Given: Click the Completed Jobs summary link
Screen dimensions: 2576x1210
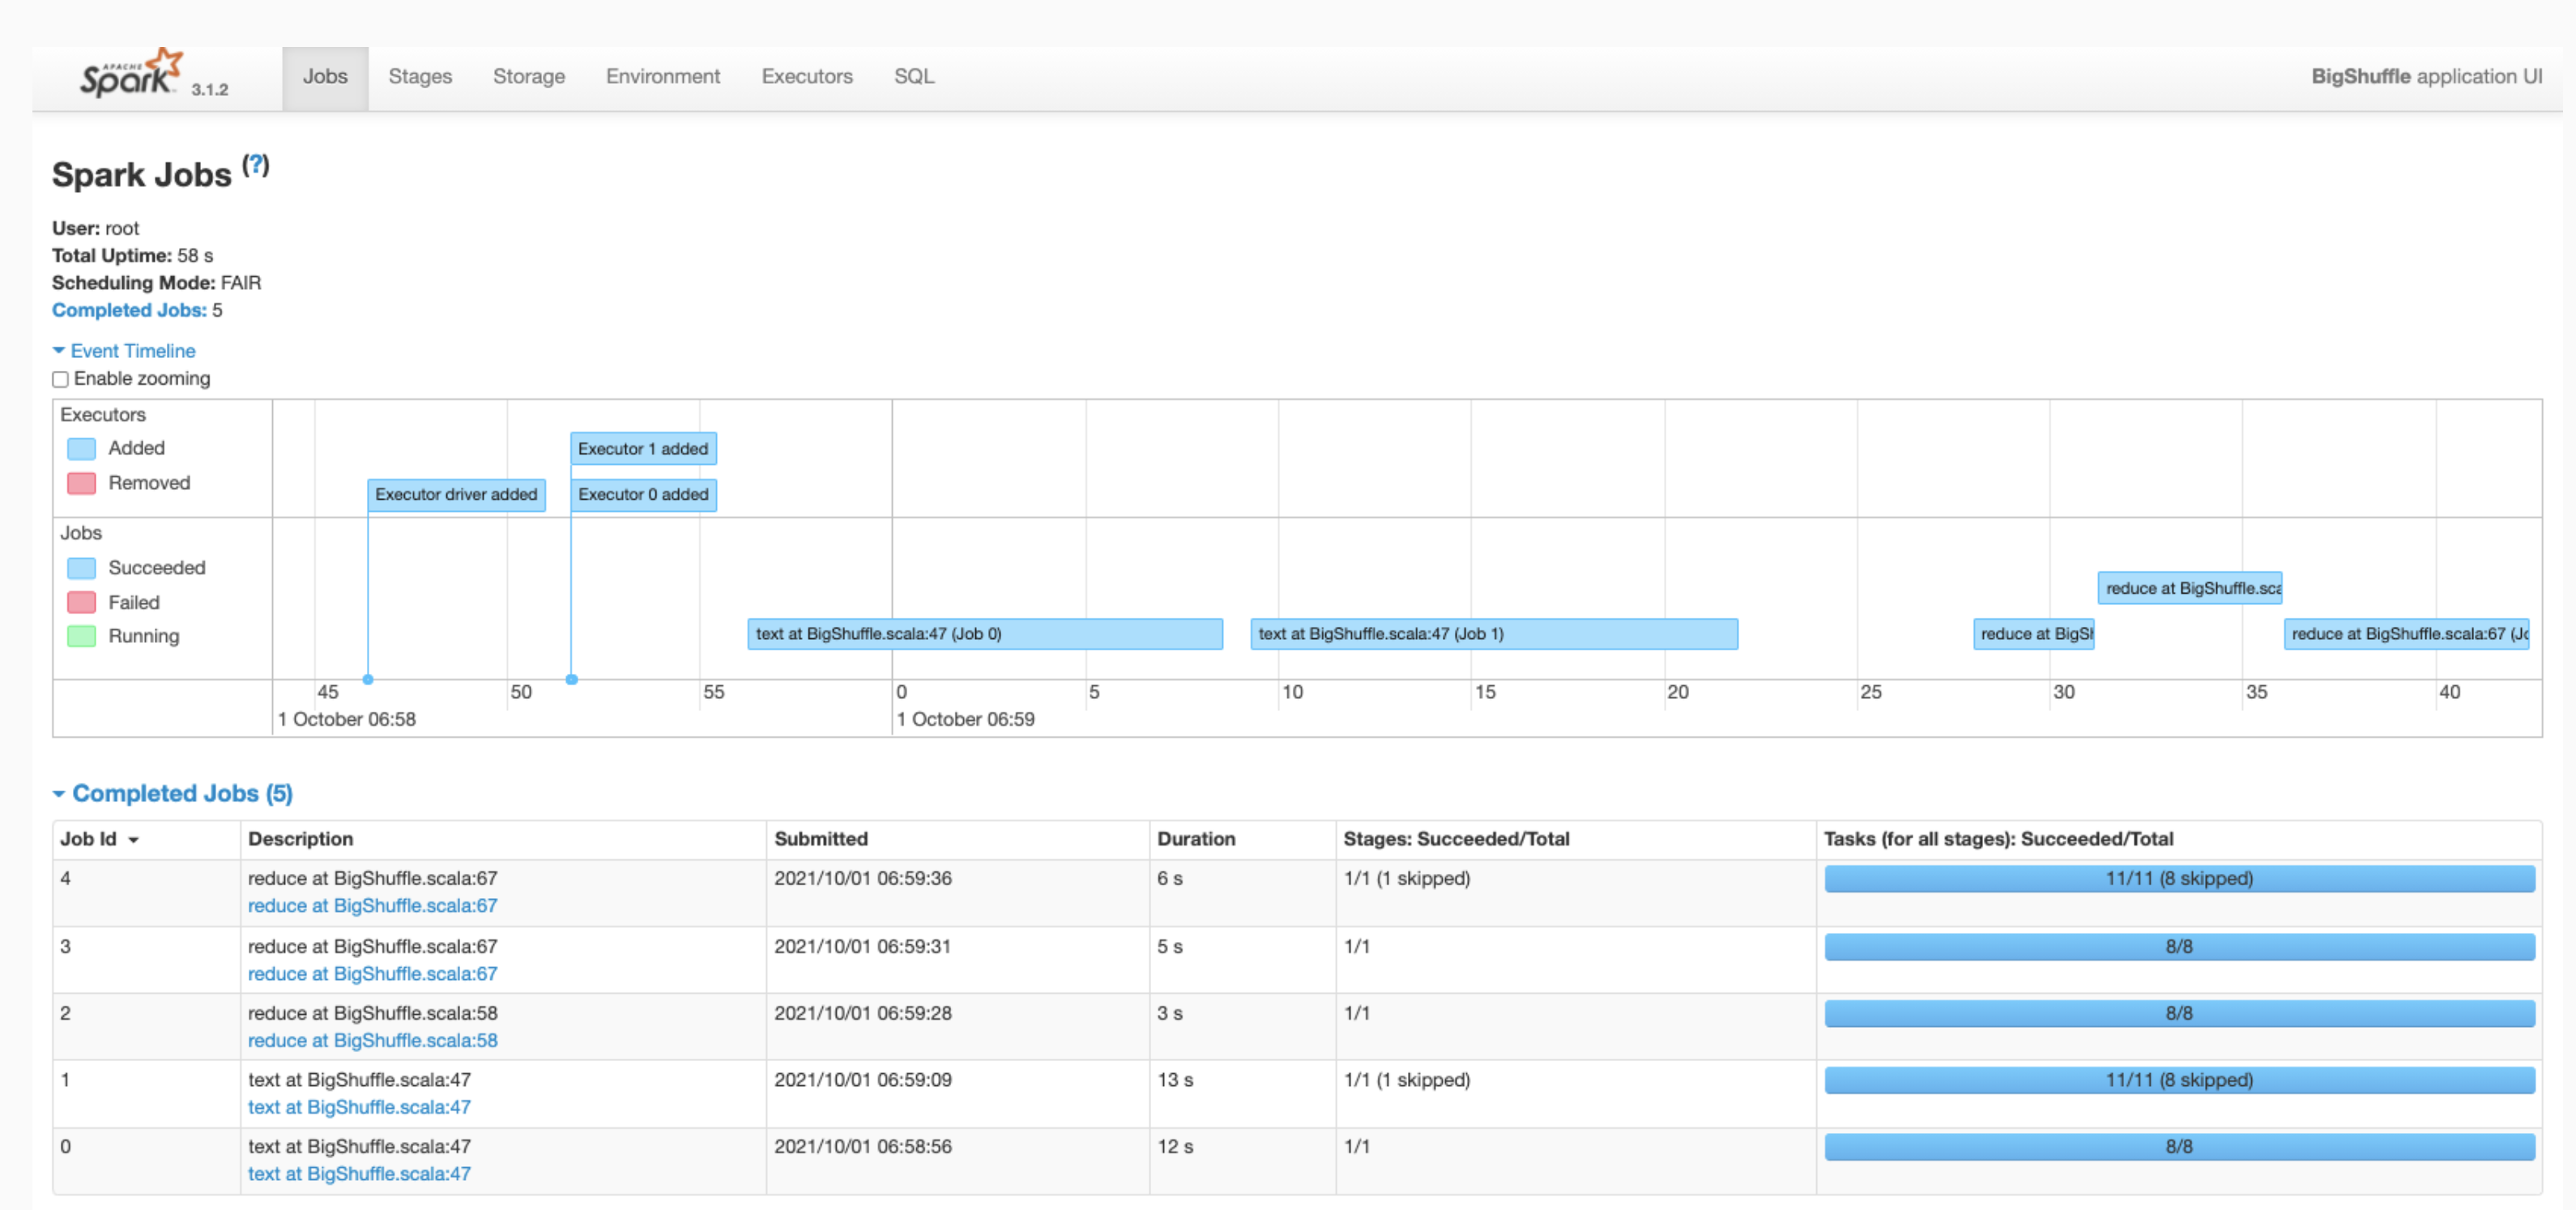Looking at the screenshot, I should tap(129, 310).
